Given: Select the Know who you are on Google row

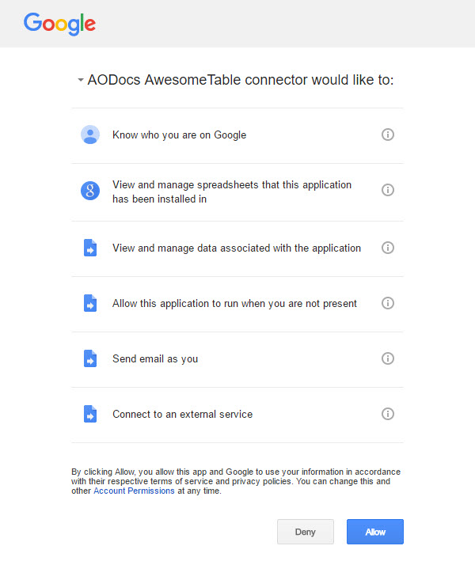Looking at the screenshot, I should [x=237, y=135].
